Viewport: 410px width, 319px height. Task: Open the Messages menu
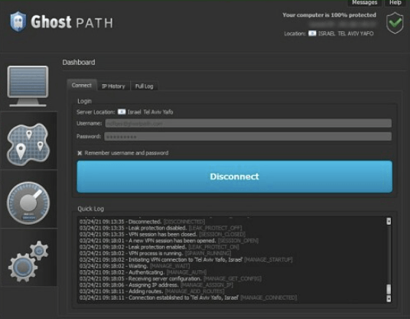coord(365,3)
